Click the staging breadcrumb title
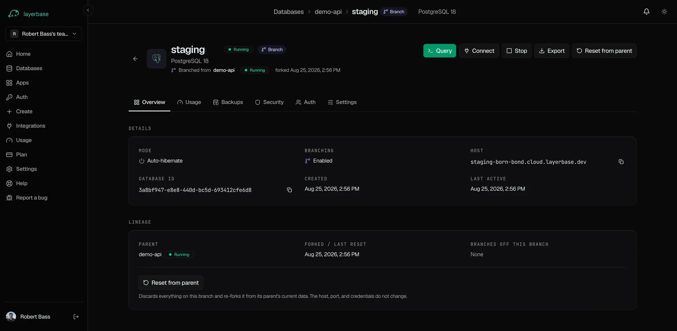The image size is (677, 331). click(365, 12)
